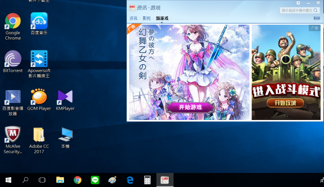Viewport: 324px width, 187px height.
Task: Open the 百度音乐 desktop icon
Action: 39,23
